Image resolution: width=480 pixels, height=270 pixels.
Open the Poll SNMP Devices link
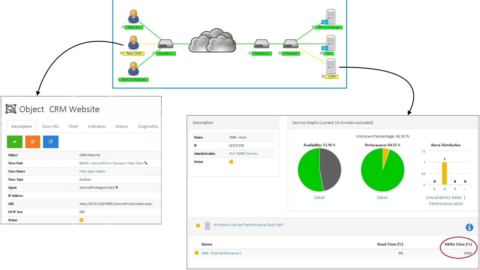pyautogui.click(x=243, y=154)
